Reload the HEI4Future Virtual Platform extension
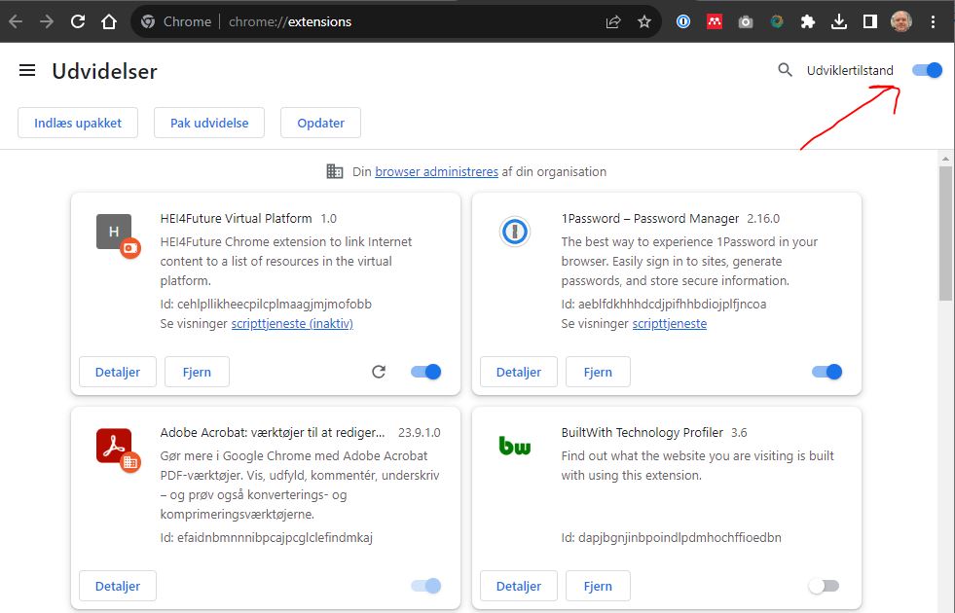 (x=379, y=372)
